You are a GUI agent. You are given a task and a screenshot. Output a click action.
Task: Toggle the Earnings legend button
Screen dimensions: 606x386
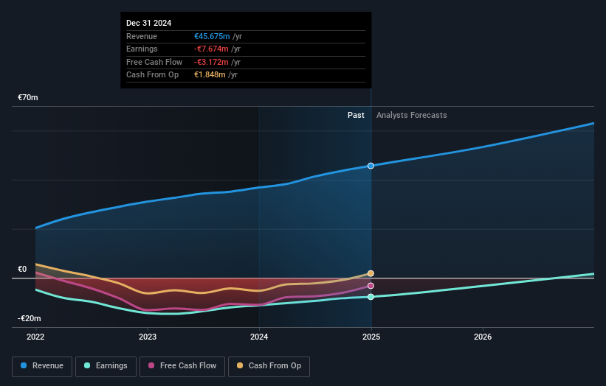point(106,366)
